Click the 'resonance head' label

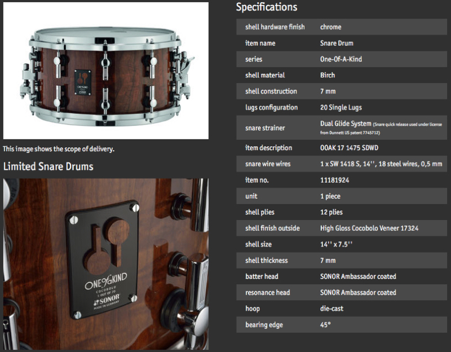tap(267, 293)
